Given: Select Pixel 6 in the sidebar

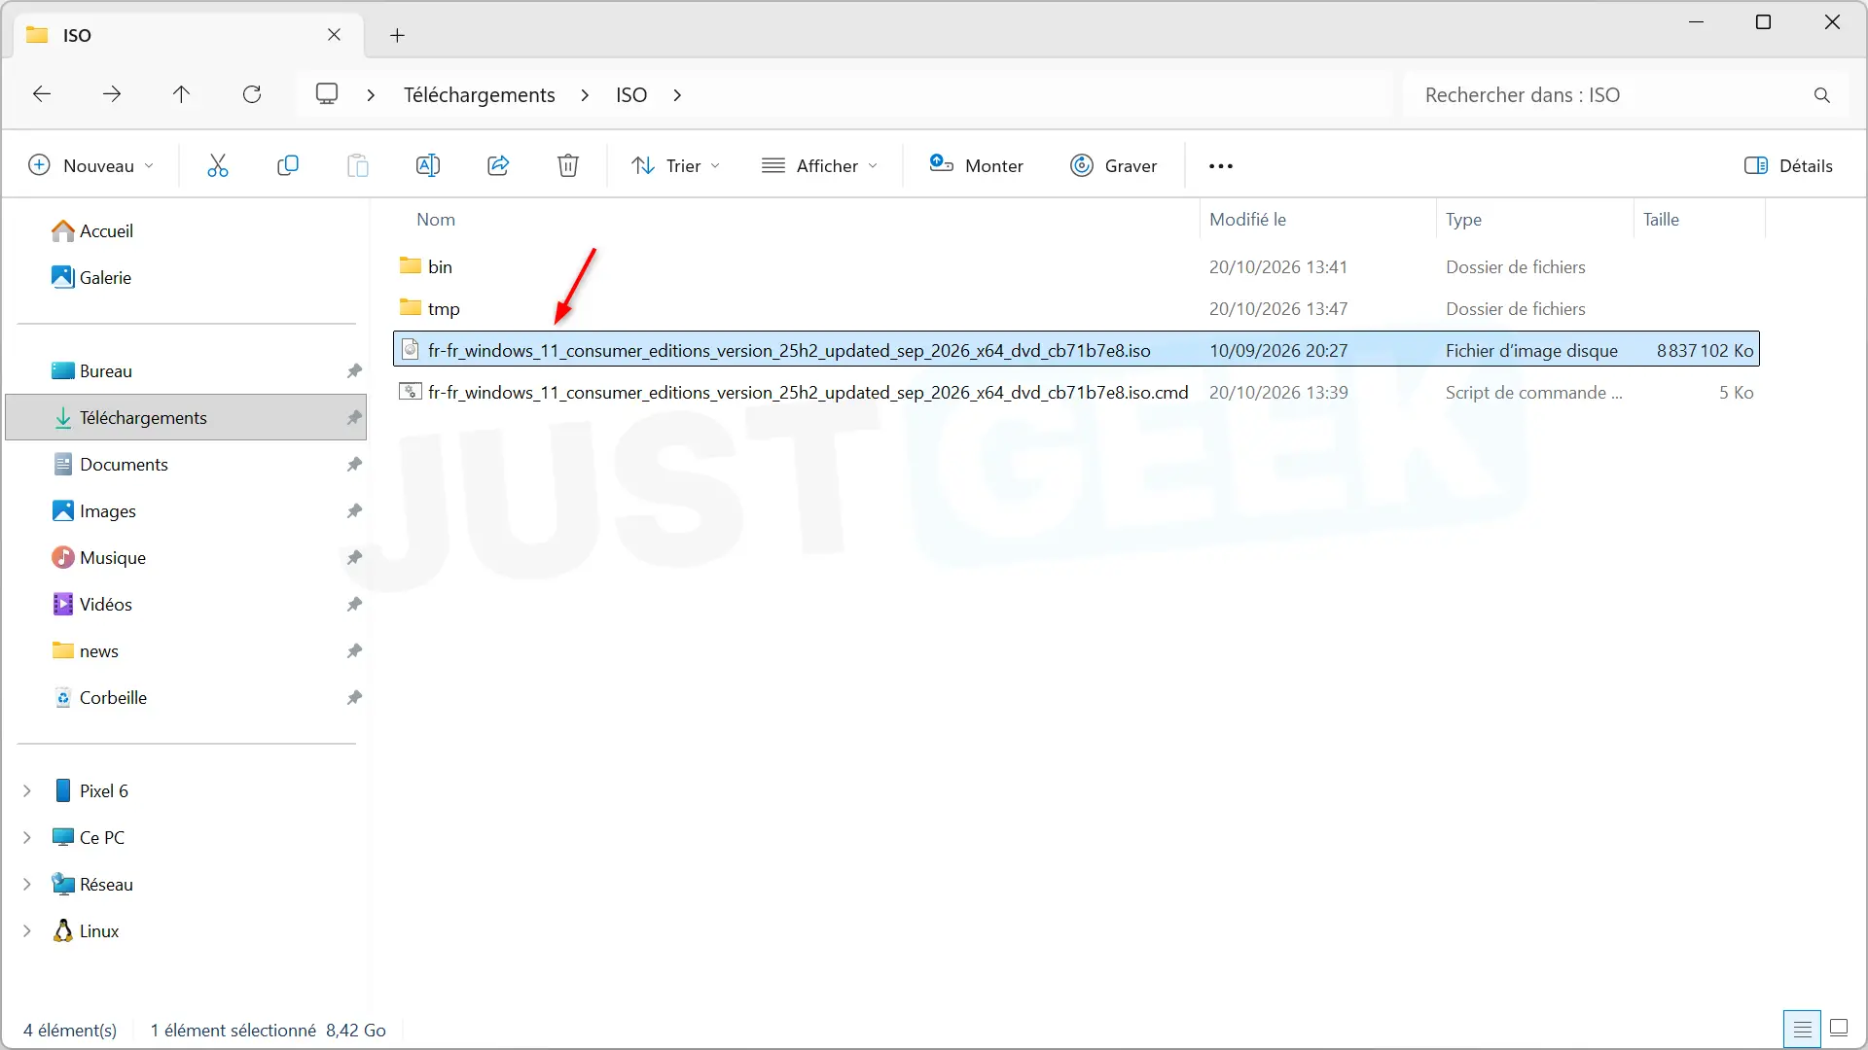Looking at the screenshot, I should click(x=91, y=791).
